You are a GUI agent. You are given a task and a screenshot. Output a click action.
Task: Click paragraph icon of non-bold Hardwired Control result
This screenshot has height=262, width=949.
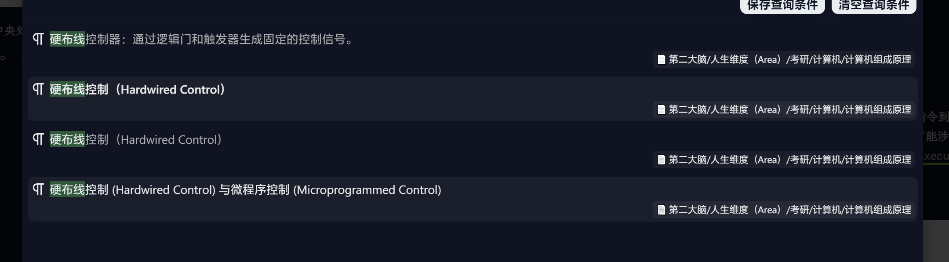(x=38, y=139)
